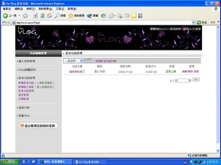Click the 3460 KB size cell
The height and width of the screenshot is (165, 221).
[151, 72]
